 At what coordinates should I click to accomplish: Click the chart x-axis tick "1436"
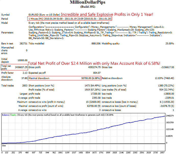tap(81, 152)
